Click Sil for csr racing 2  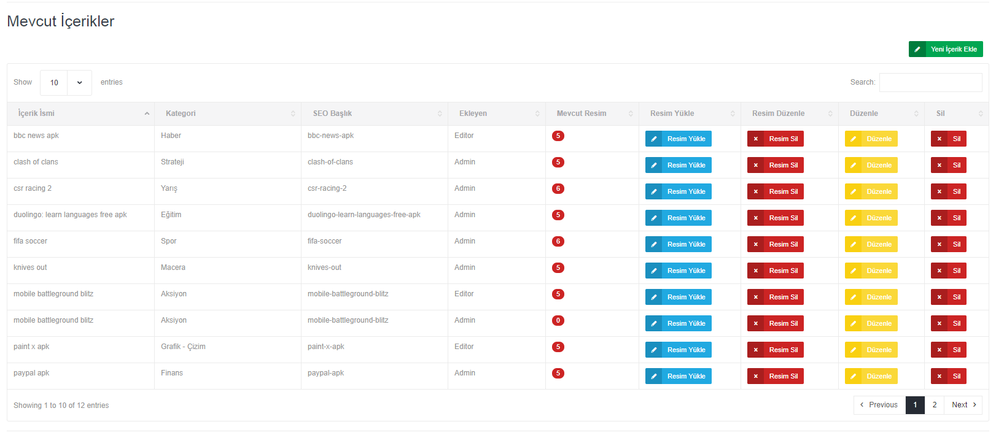[x=949, y=191]
